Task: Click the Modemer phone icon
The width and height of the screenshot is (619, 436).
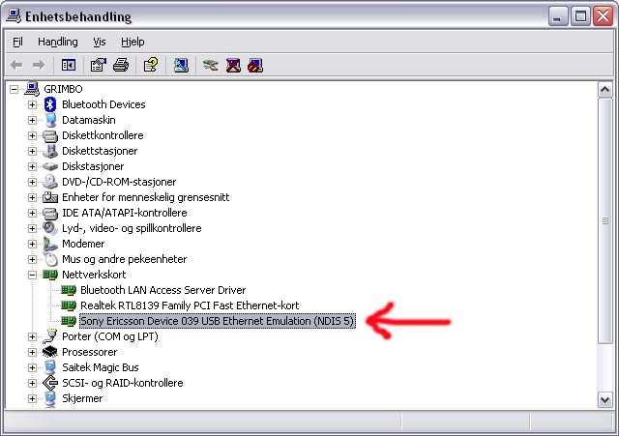Action: click(50, 244)
